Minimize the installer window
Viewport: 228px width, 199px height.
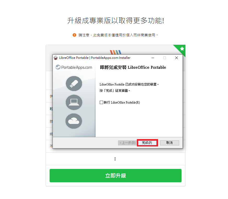(153, 58)
